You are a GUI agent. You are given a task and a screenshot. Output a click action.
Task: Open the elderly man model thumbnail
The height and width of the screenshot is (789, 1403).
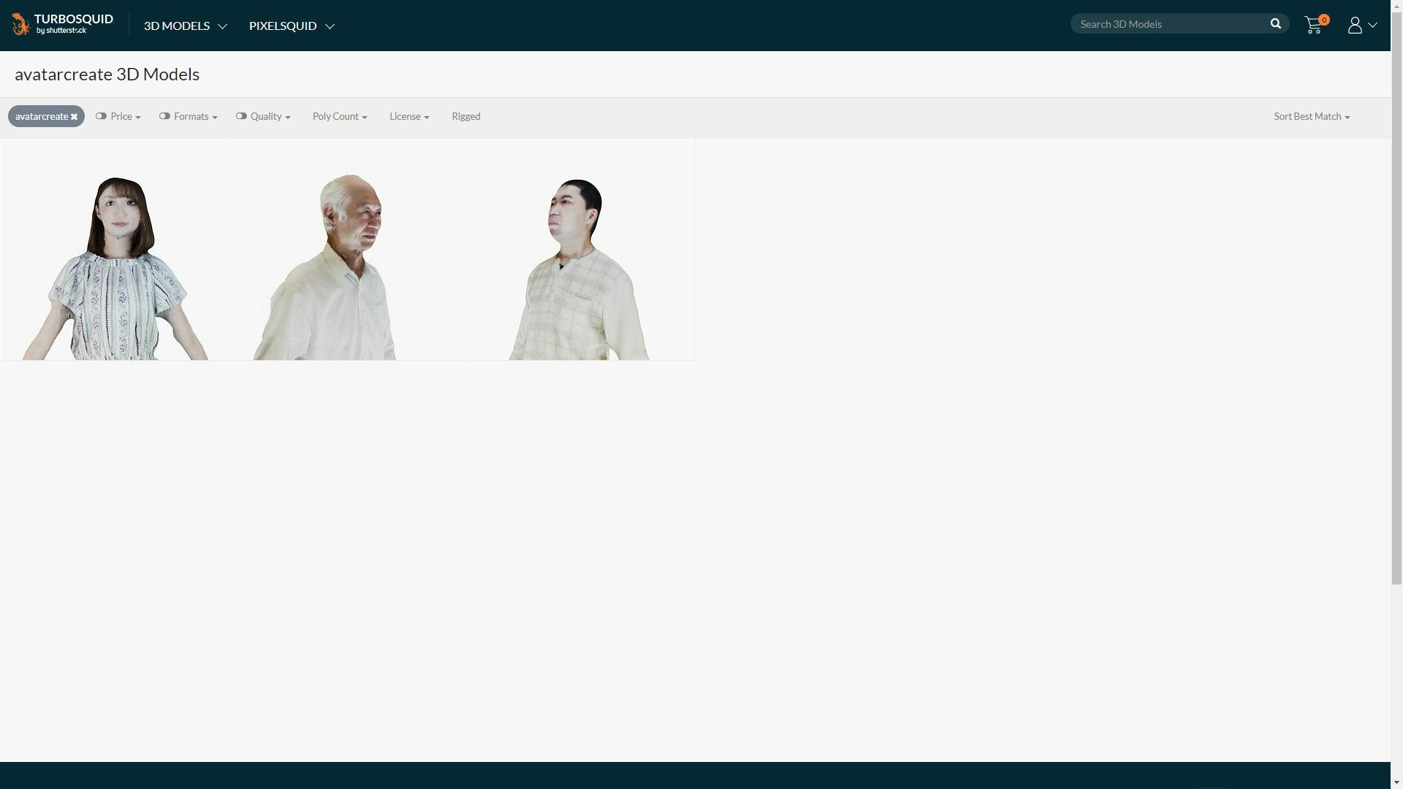click(347, 250)
